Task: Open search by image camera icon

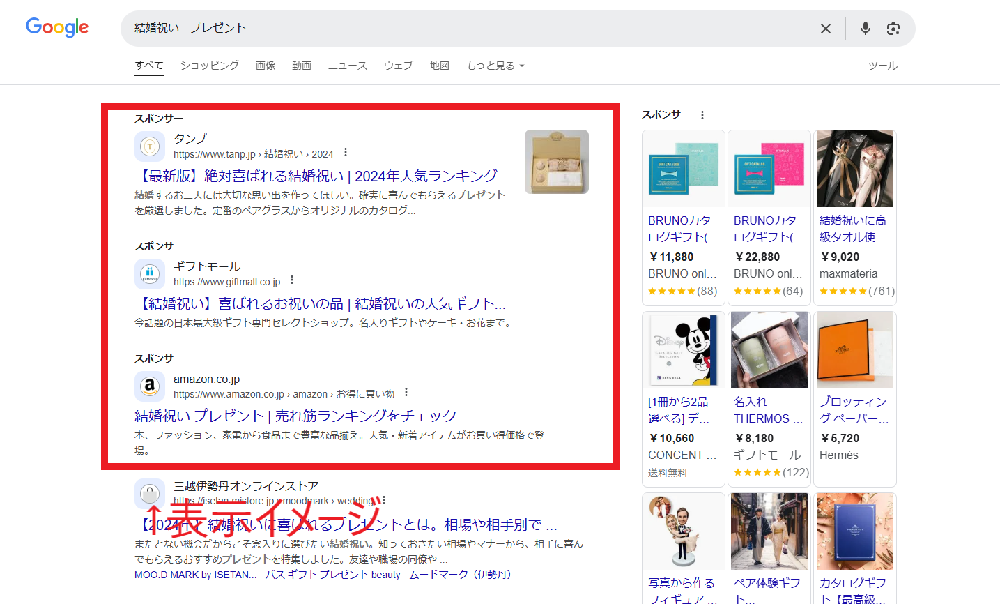Action: click(x=893, y=29)
